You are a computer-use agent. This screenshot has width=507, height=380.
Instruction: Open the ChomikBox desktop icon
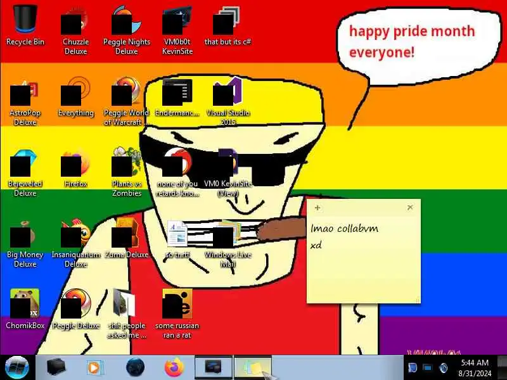tap(25, 310)
